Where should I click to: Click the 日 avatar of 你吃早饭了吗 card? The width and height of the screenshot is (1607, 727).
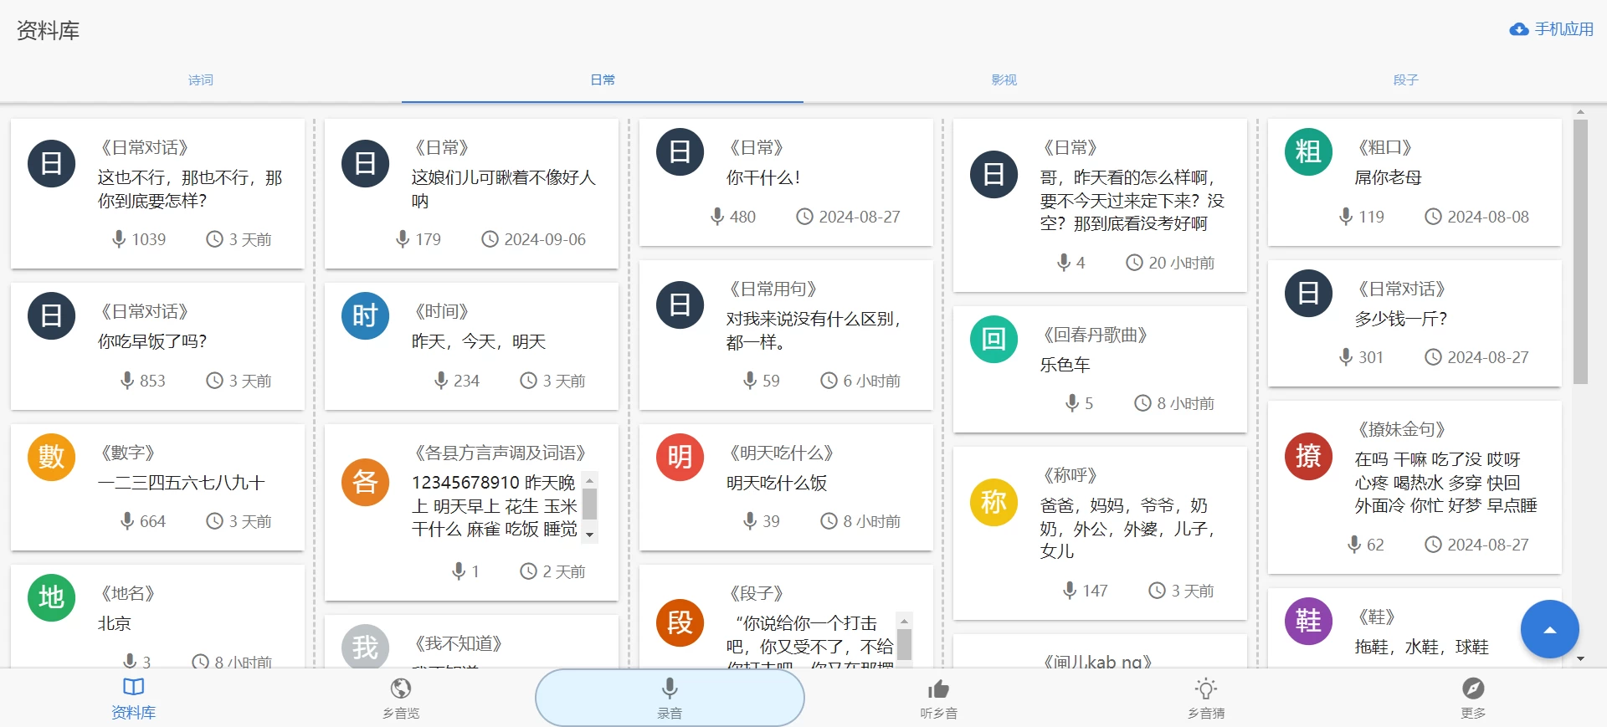pyautogui.click(x=52, y=315)
